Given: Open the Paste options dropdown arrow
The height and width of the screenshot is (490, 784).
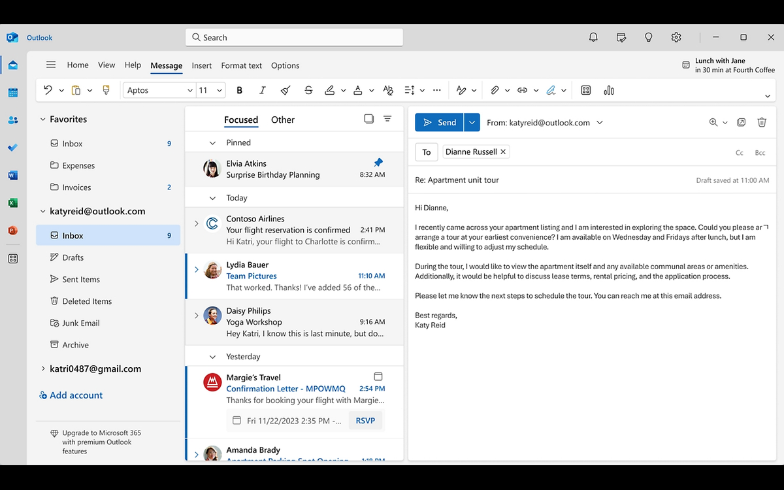Looking at the screenshot, I should 90,91.
